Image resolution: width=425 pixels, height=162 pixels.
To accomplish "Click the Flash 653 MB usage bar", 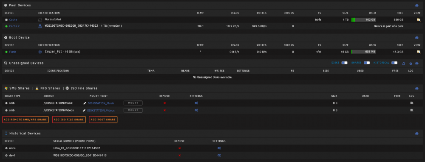I will click(363, 52).
